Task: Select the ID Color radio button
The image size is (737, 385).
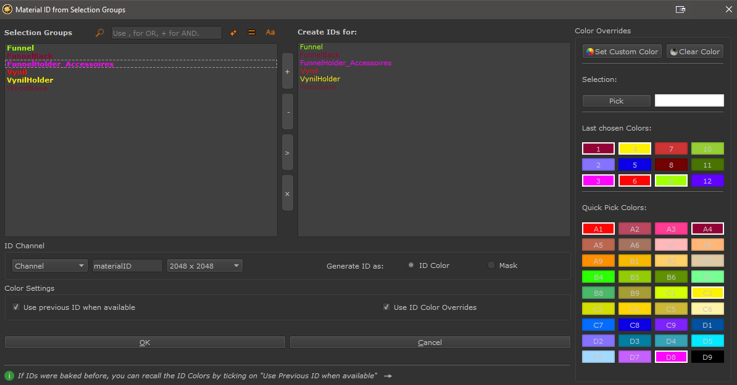Action: 411,265
